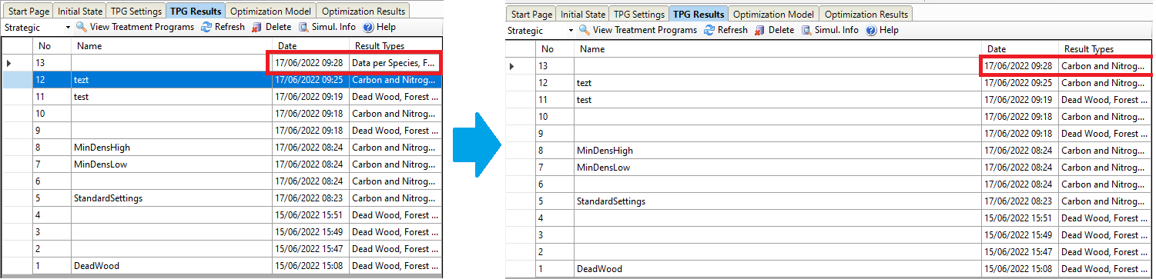Select 'tezt' name cell in right window

click(x=778, y=83)
